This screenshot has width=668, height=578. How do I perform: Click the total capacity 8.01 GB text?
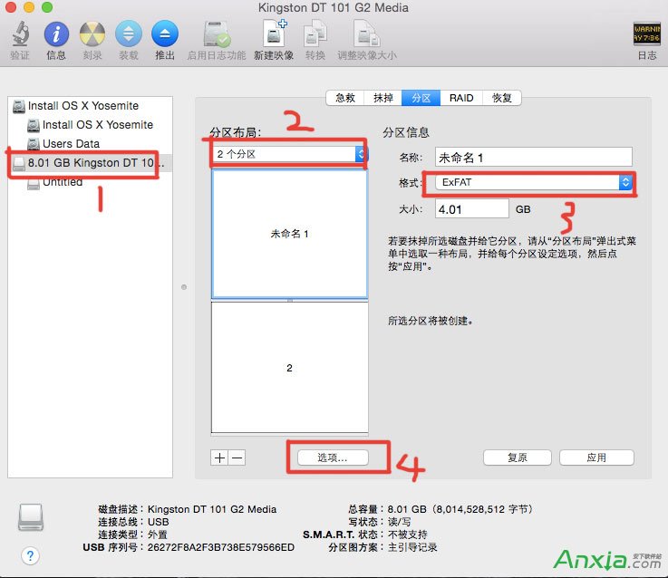tap(460, 509)
